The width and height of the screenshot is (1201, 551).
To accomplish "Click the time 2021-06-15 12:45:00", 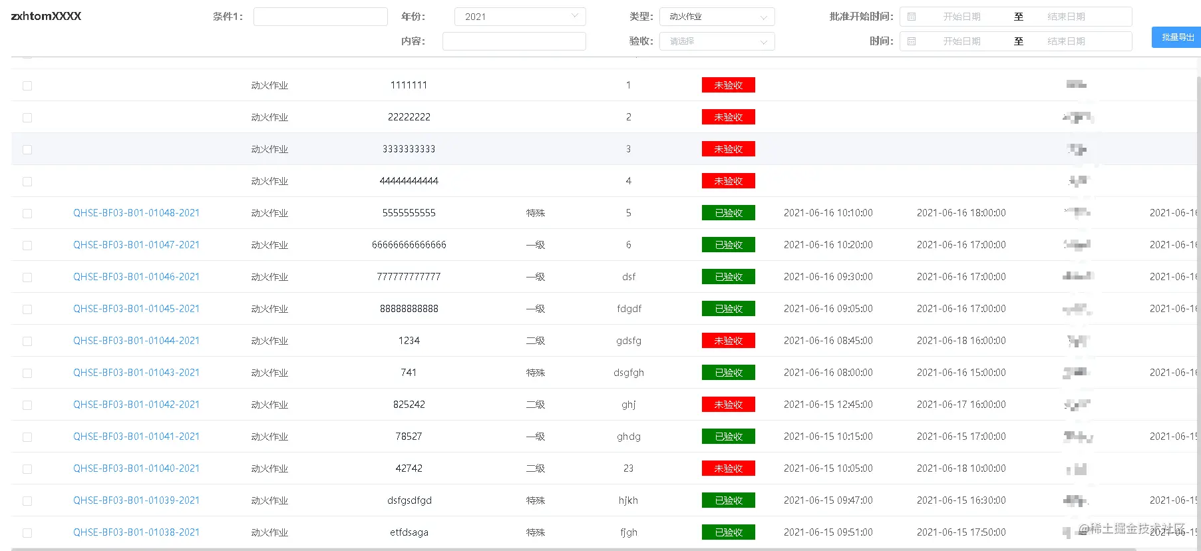I will [x=828, y=405].
